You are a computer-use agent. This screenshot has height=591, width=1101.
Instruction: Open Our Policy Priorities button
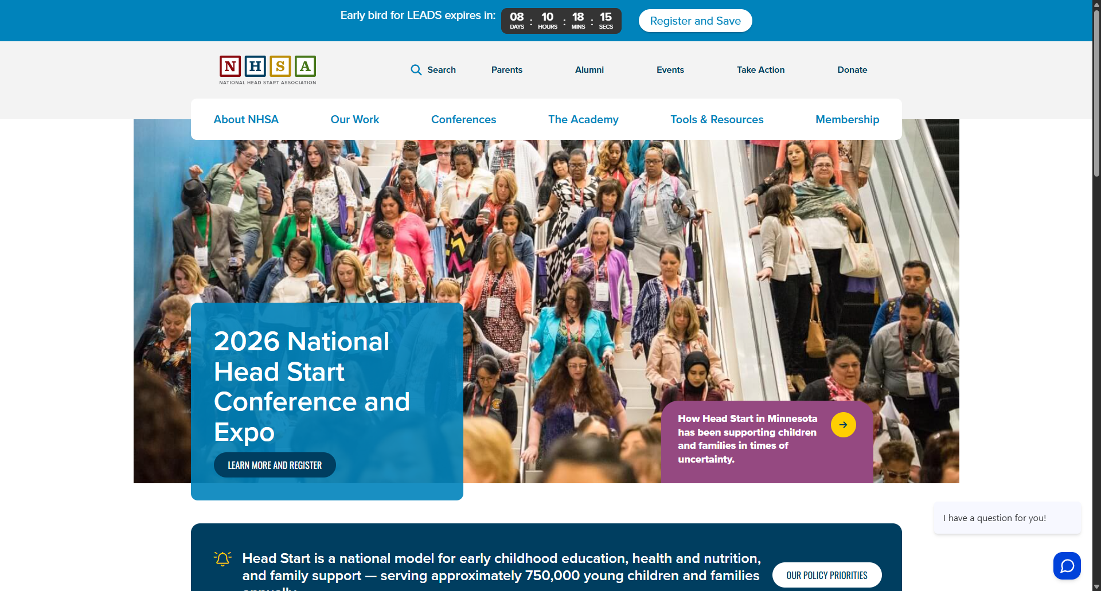(826, 575)
